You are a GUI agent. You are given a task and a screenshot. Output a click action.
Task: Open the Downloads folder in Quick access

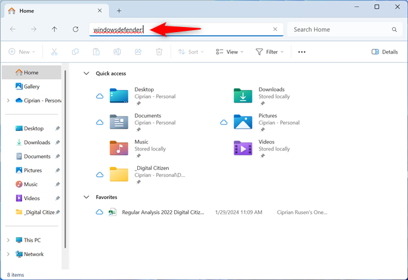pyautogui.click(x=271, y=94)
